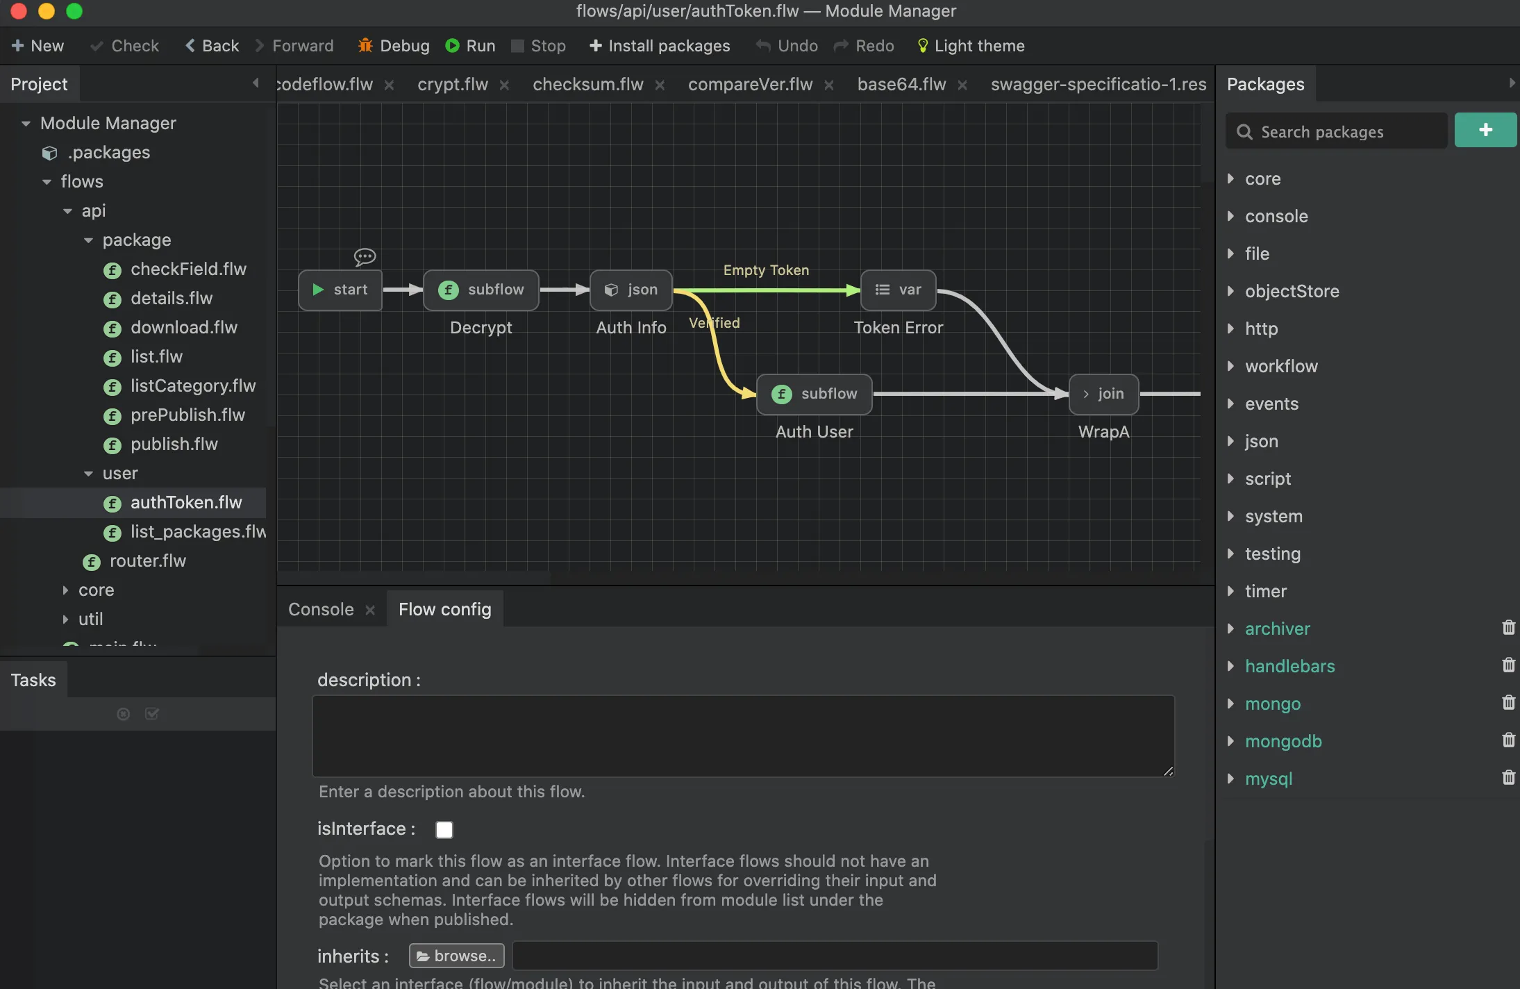Click the Debug bug icon in toolbar
Image resolution: width=1520 pixels, height=989 pixels.
pyautogui.click(x=365, y=46)
